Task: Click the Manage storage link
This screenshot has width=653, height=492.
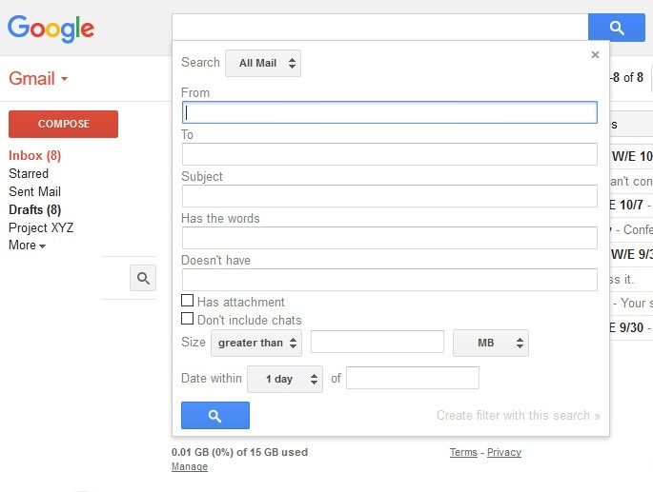Action: 190,466
